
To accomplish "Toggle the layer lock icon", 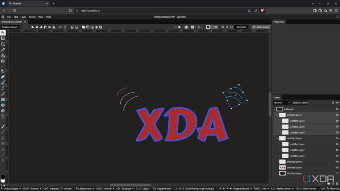I will pyautogui.click(x=333, y=103).
